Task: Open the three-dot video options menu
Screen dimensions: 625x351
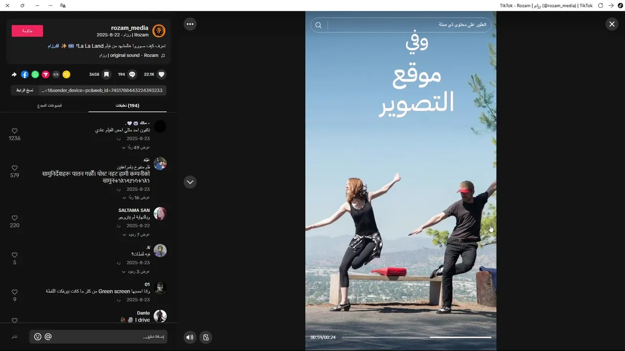Action: point(190,24)
